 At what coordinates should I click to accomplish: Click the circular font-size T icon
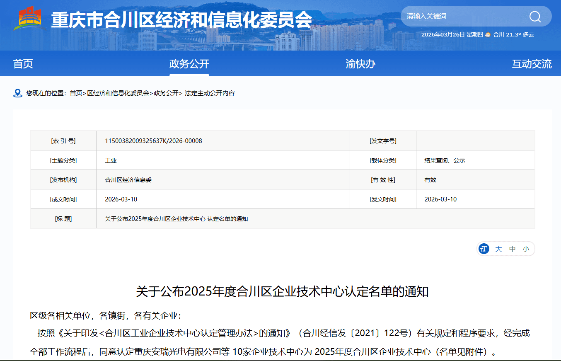coord(484,249)
